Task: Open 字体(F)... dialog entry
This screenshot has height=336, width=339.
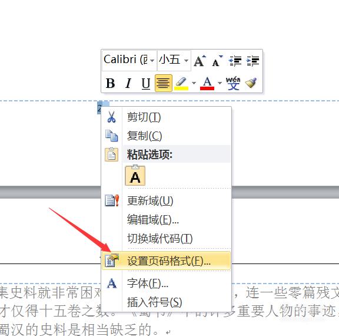Action: pyautogui.click(x=166, y=283)
